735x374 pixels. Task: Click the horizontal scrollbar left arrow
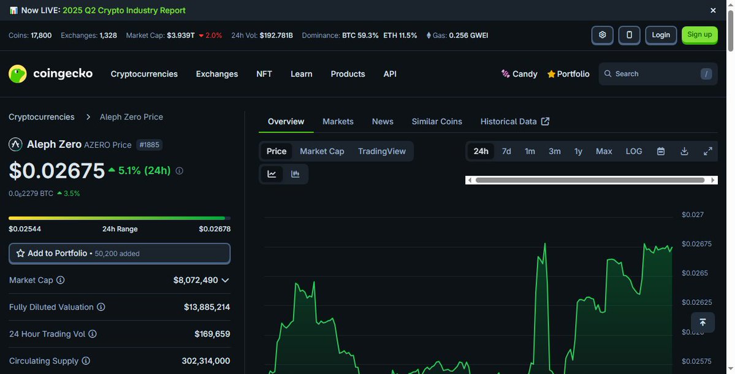tap(470, 180)
